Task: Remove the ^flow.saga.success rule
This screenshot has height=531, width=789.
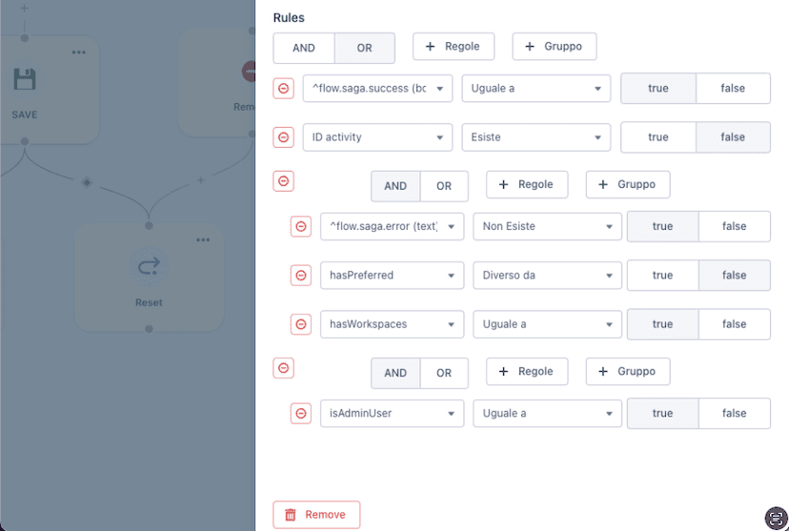Action: coord(283,89)
